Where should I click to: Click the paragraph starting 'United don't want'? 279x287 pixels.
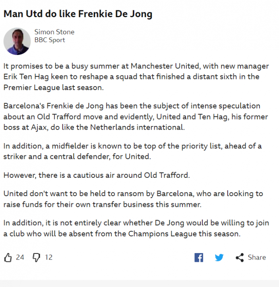133,199
